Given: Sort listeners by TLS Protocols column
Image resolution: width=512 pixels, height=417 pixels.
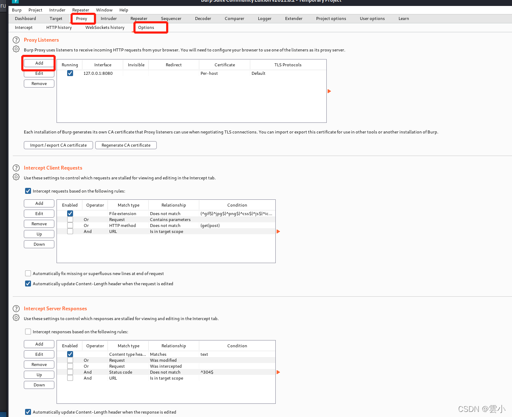Looking at the screenshot, I should [288, 65].
